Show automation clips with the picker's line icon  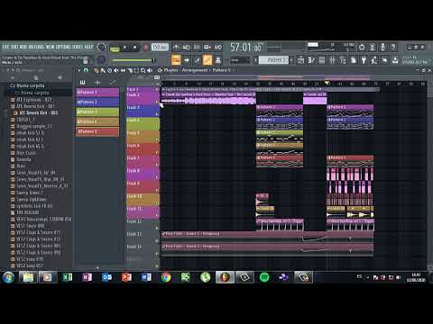click(x=113, y=82)
